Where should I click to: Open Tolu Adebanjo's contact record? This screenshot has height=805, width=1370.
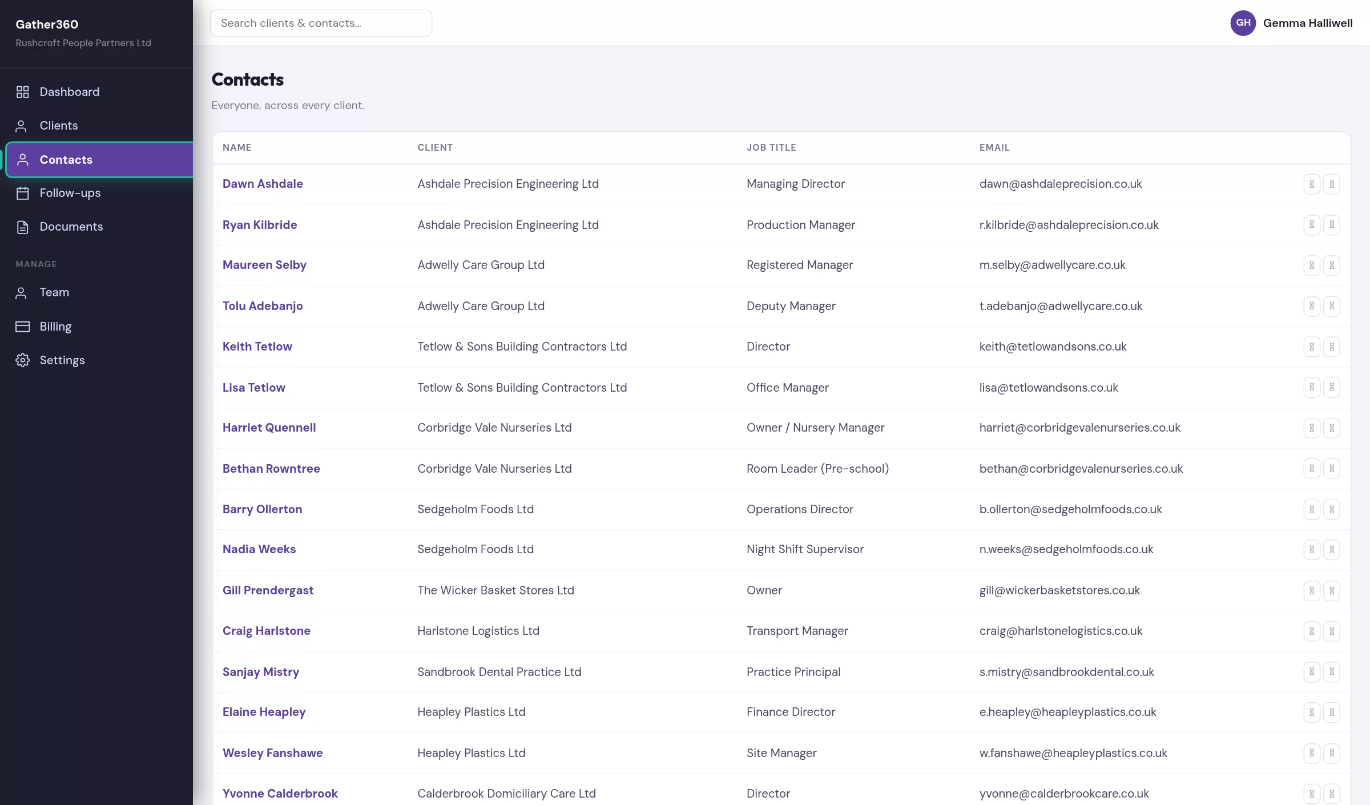tap(263, 306)
